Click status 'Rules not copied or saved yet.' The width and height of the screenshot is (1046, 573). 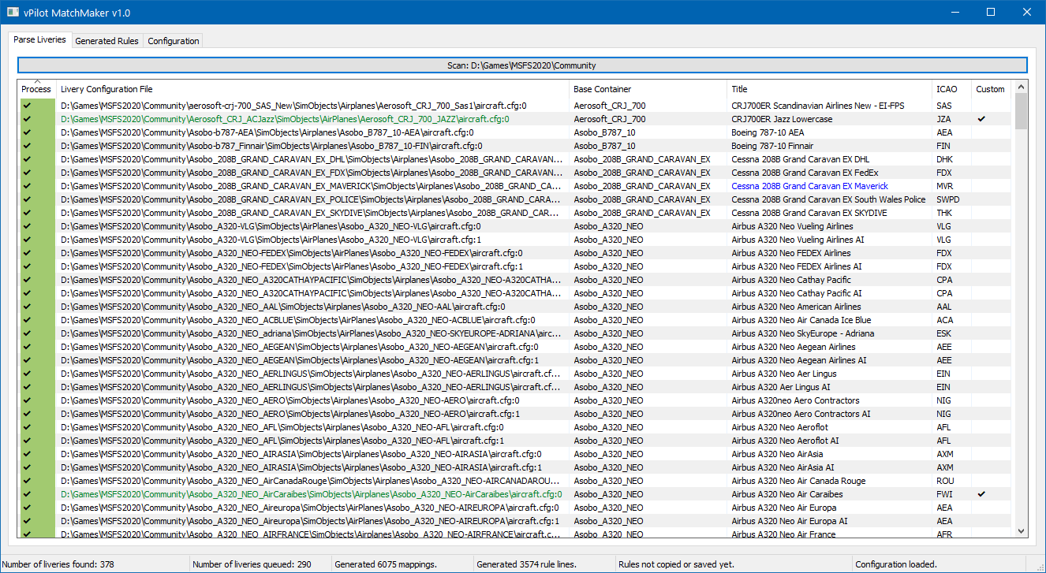[x=675, y=564]
